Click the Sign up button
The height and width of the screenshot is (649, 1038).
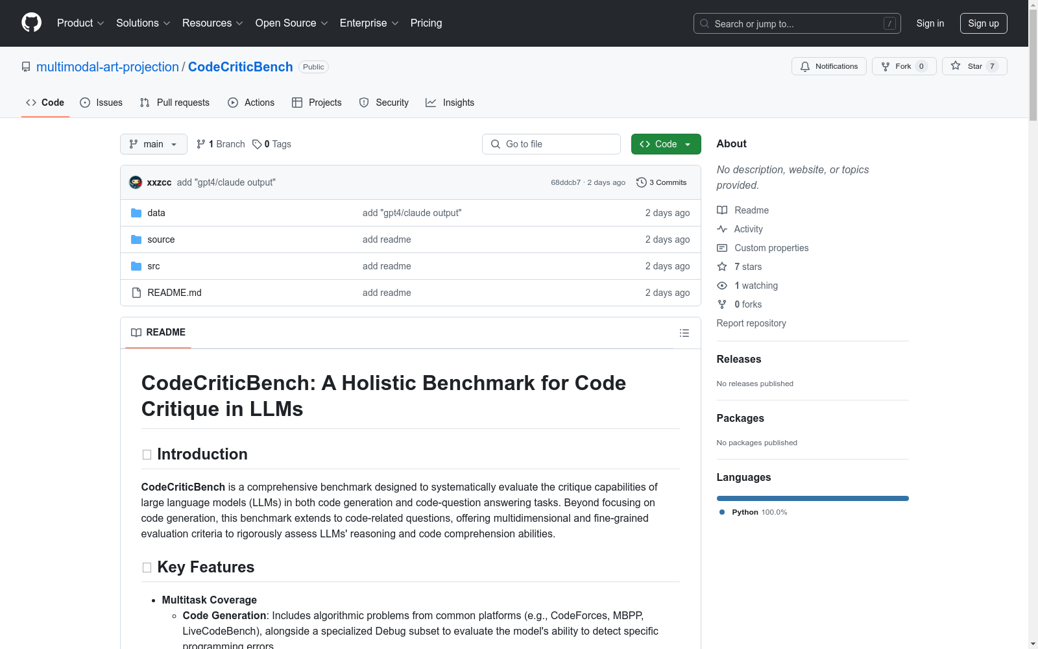tap(984, 23)
